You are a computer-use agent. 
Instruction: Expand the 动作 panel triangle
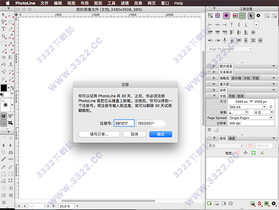click(x=214, y=90)
